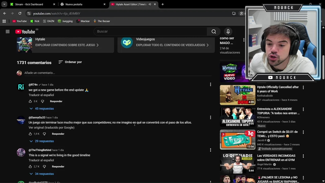Dislike the @DannyGu33 comment

point(44,134)
